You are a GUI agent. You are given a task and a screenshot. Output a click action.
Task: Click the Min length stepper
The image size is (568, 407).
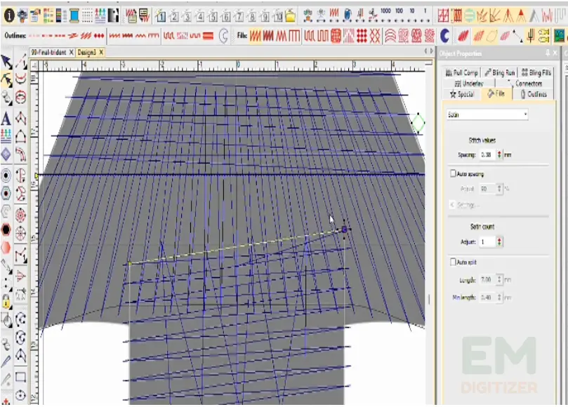pyautogui.click(x=499, y=298)
